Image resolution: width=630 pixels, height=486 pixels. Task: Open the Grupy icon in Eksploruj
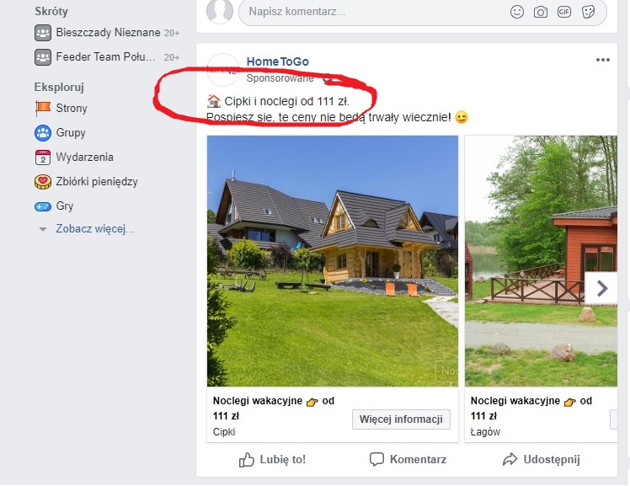click(x=43, y=133)
